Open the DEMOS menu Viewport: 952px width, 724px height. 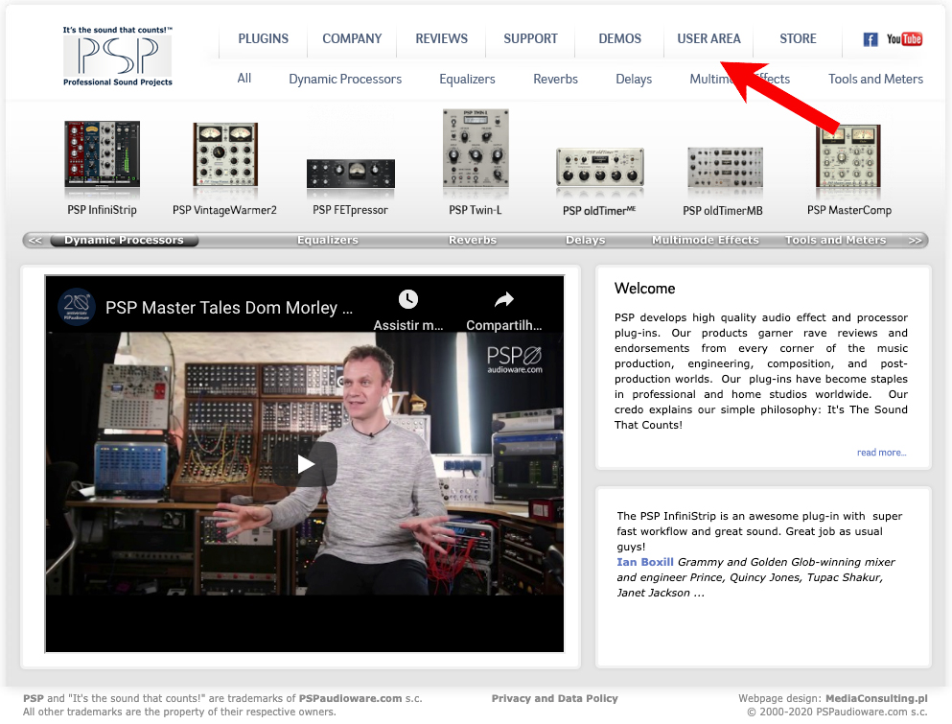pyautogui.click(x=620, y=39)
